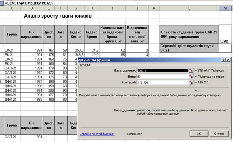
Task: Click weight cell with value 83
Action: [x=61, y=99]
